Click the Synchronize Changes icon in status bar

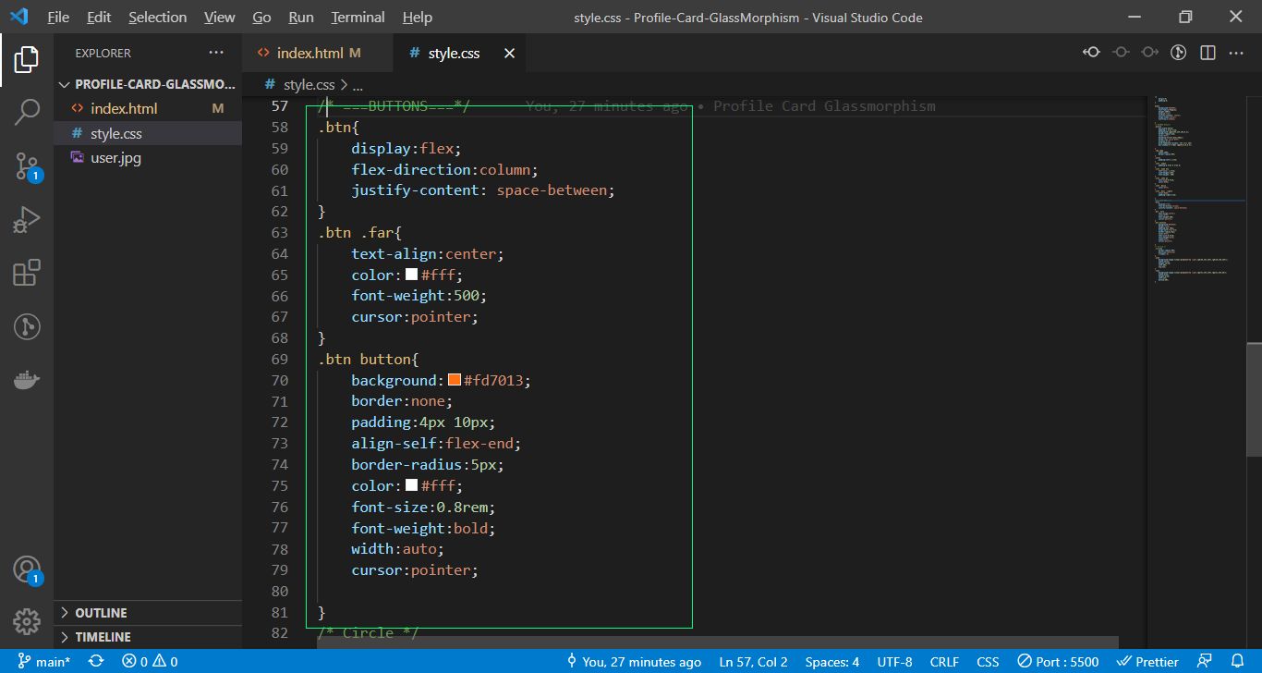[x=96, y=661]
